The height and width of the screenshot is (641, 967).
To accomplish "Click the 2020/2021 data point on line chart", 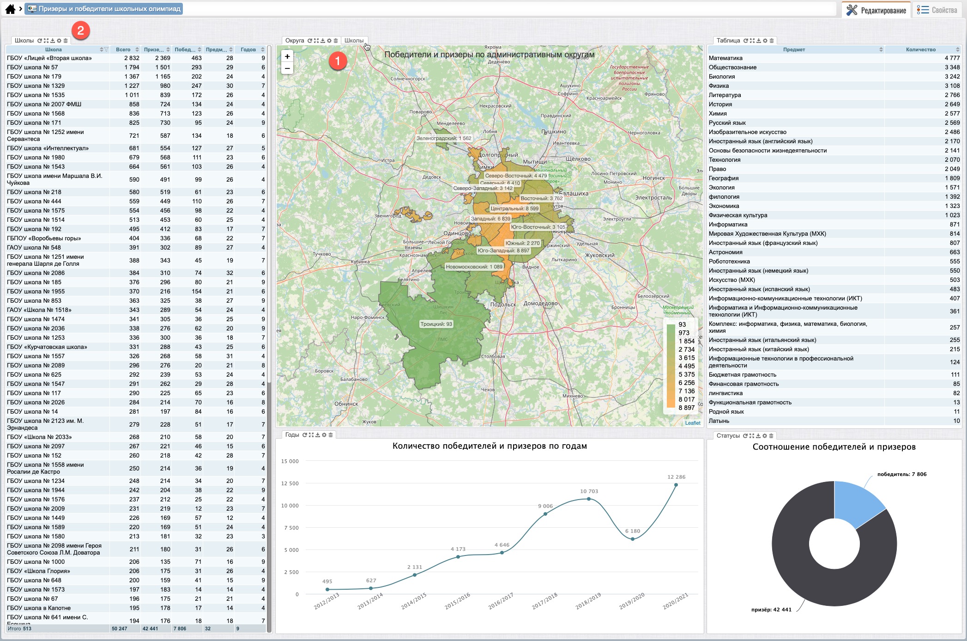I will pyautogui.click(x=676, y=485).
